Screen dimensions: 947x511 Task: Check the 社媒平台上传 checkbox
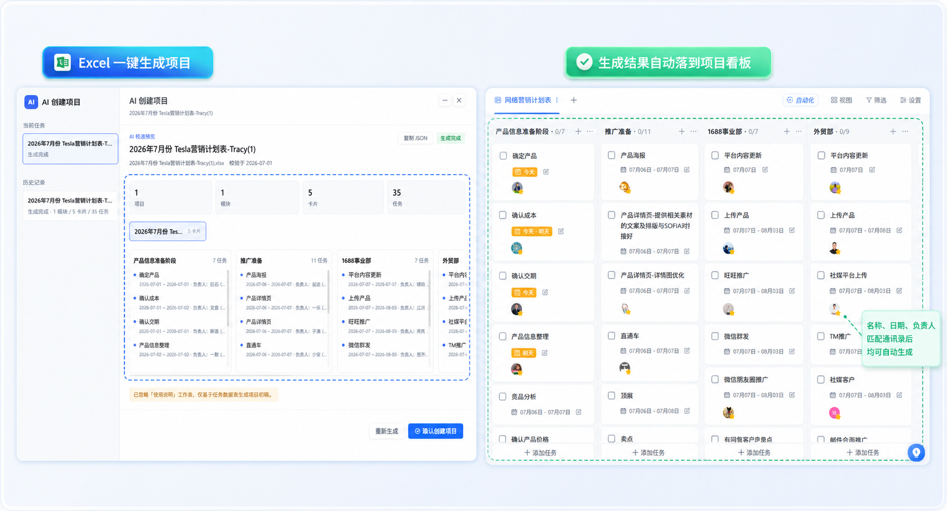pos(821,275)
